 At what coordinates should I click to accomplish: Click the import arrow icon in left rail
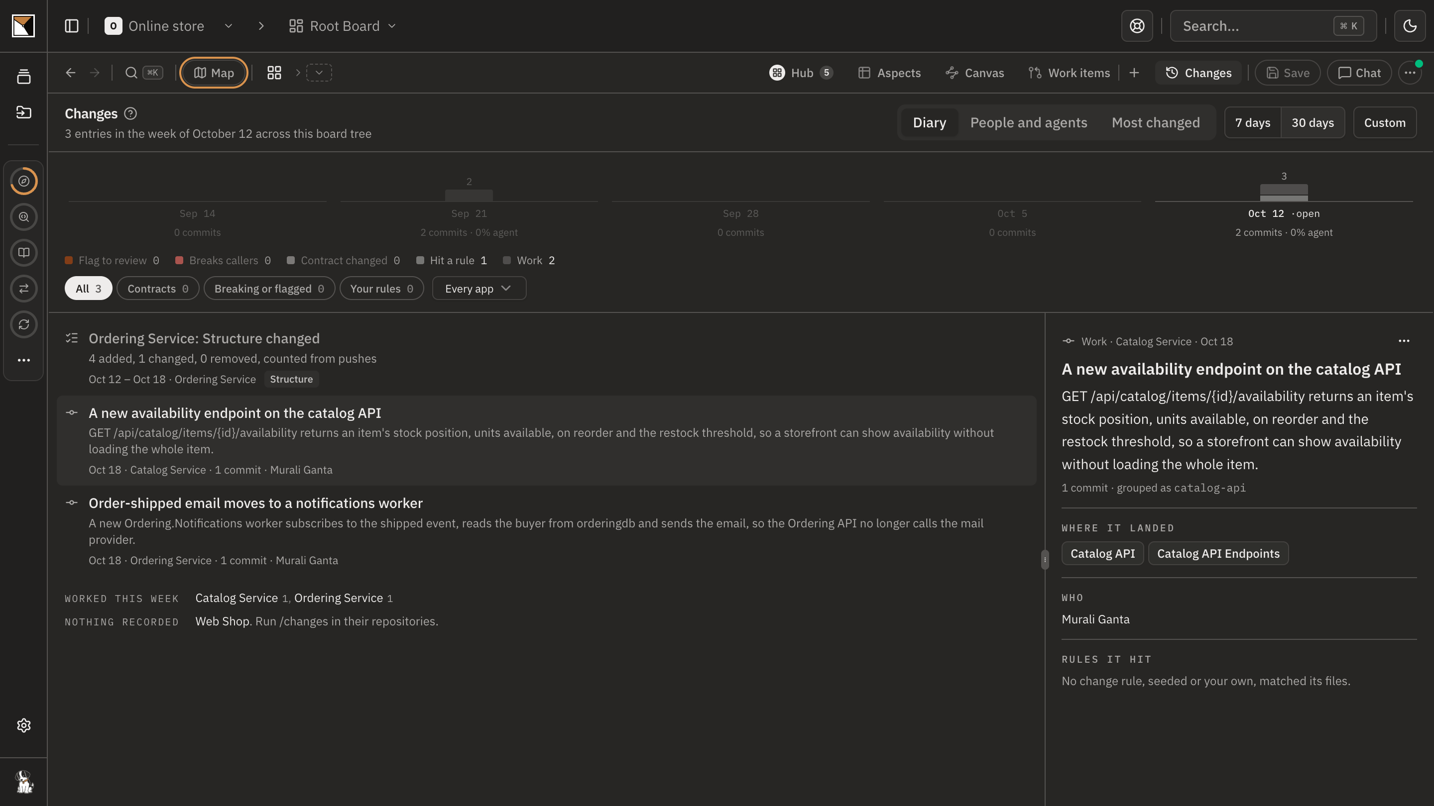[23, 112]
